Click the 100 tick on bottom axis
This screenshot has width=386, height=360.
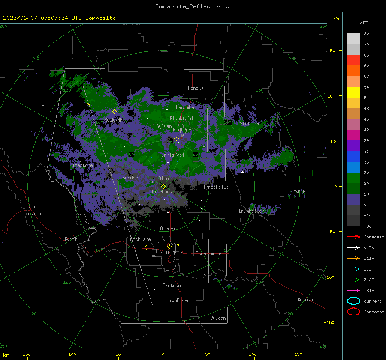coord(253,354)
